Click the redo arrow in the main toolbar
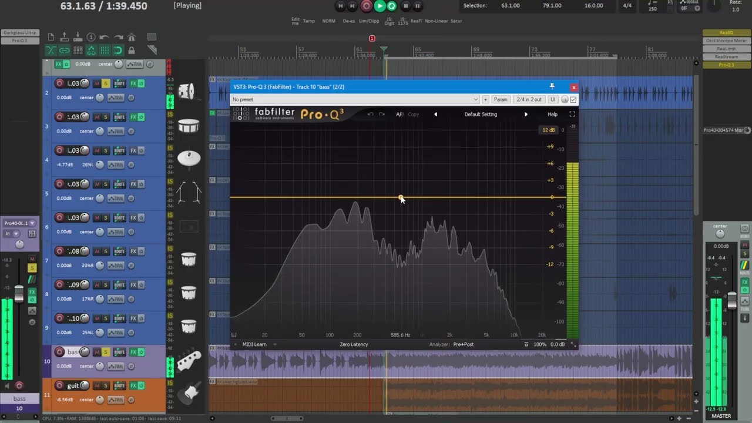This screenshot has height=423, width=752. pyautogui.click(x=118, y=37)
